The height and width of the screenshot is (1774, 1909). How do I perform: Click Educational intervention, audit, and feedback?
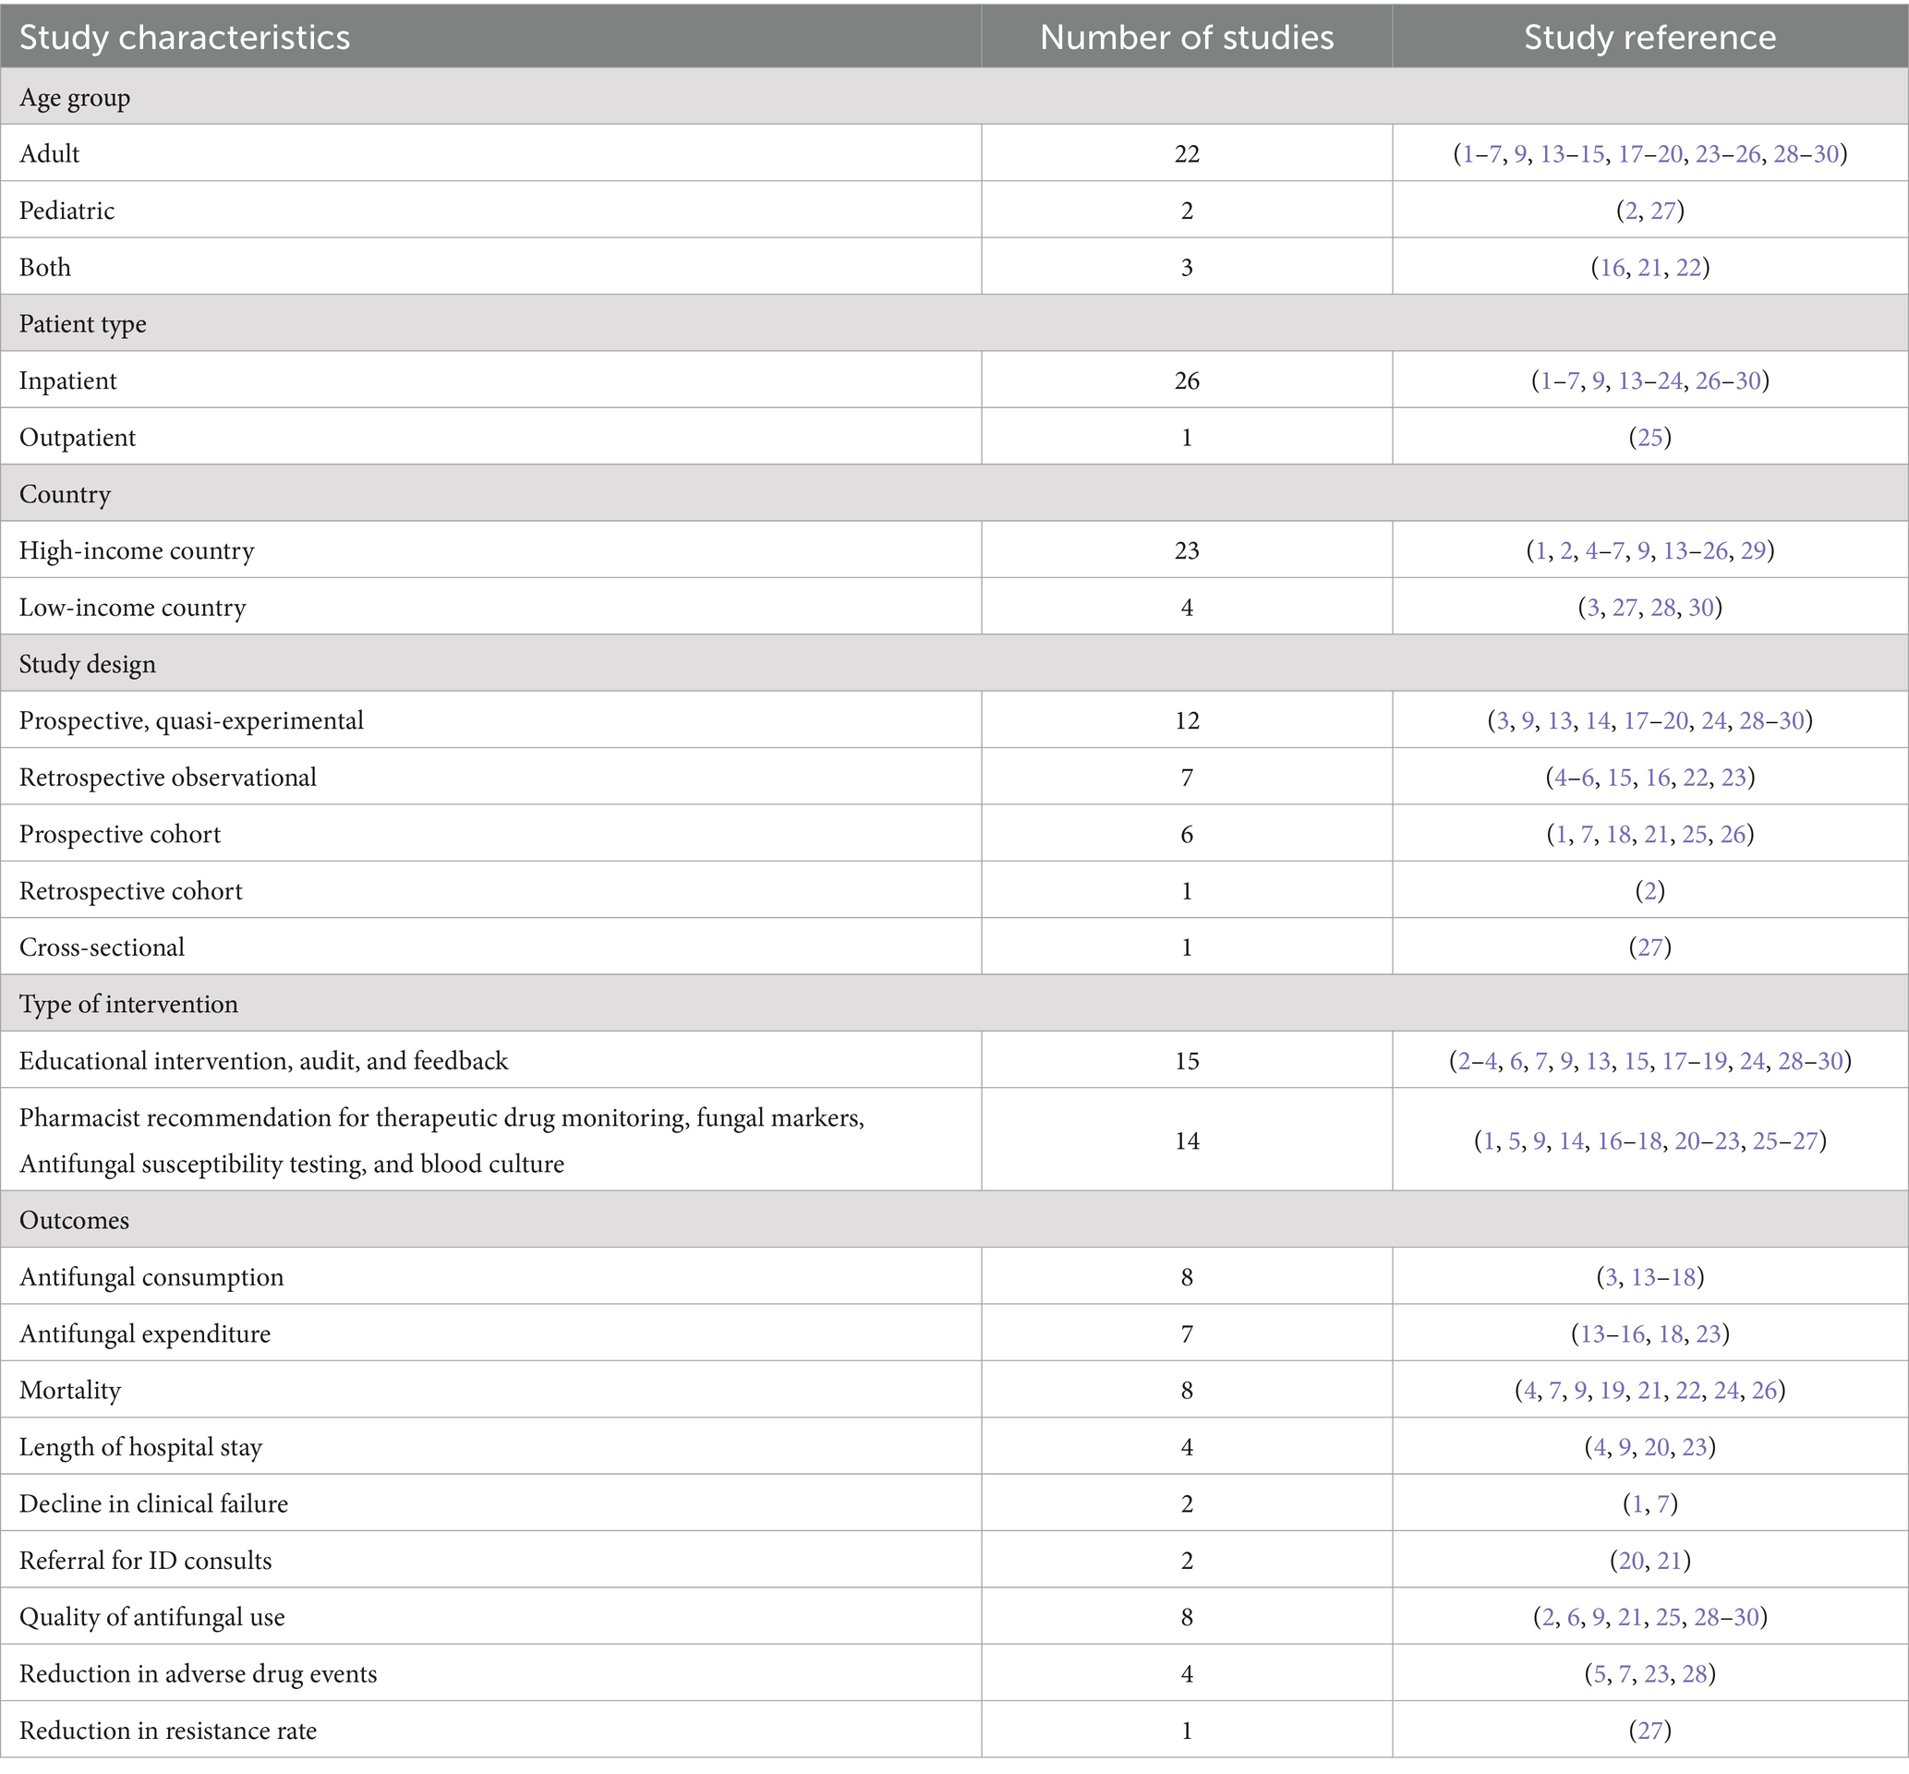tap(263, 1060)
